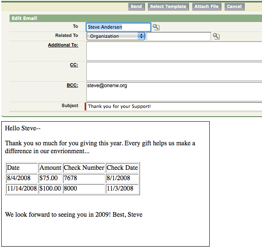The height and width of the screenshot is (247, 262).
Task: Open the Select Template button
Action: 168,7
